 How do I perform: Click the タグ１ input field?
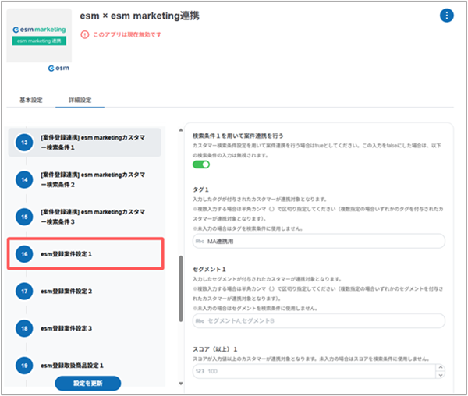pyautogui.click(x=318, y=242)
